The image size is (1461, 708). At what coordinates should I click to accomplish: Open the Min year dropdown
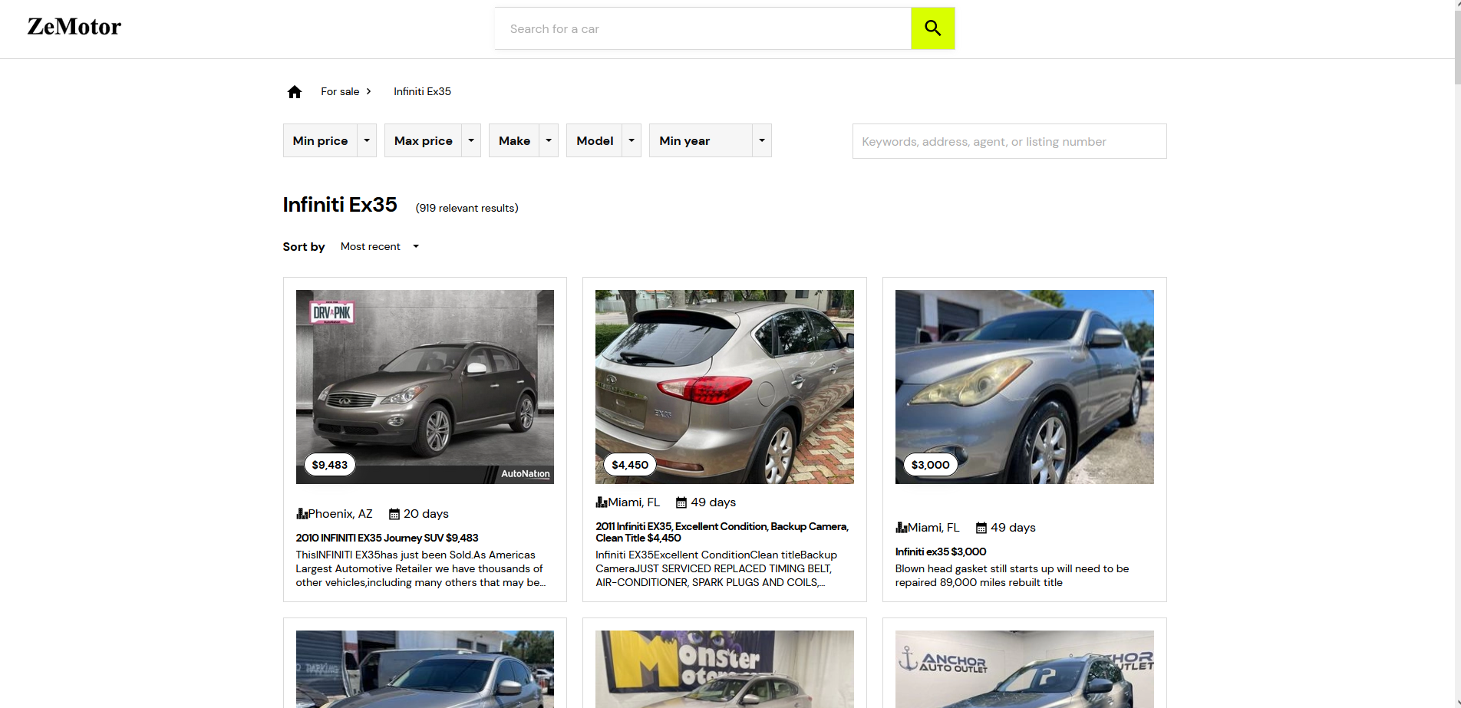pos(711,140)
